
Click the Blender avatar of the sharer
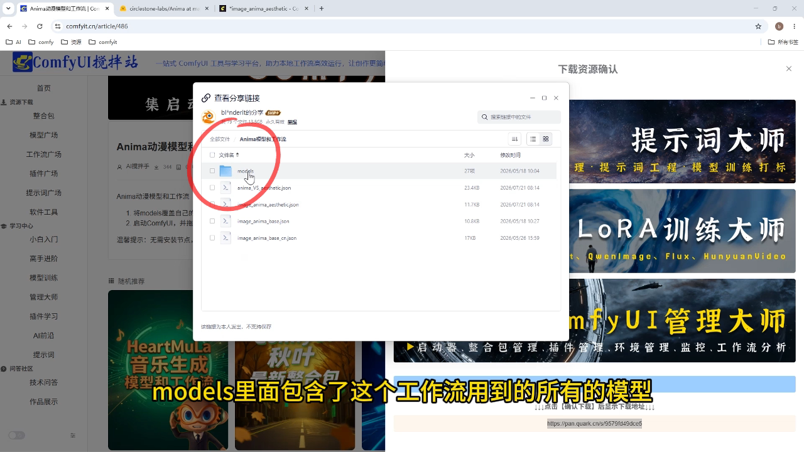(209, 117)
